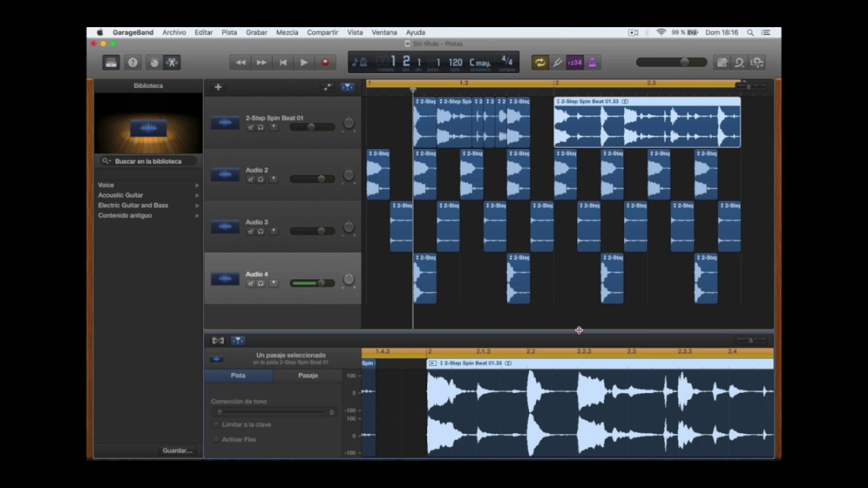Toggle track automation view button
The image size is (868, 488).
coord(327,87)
